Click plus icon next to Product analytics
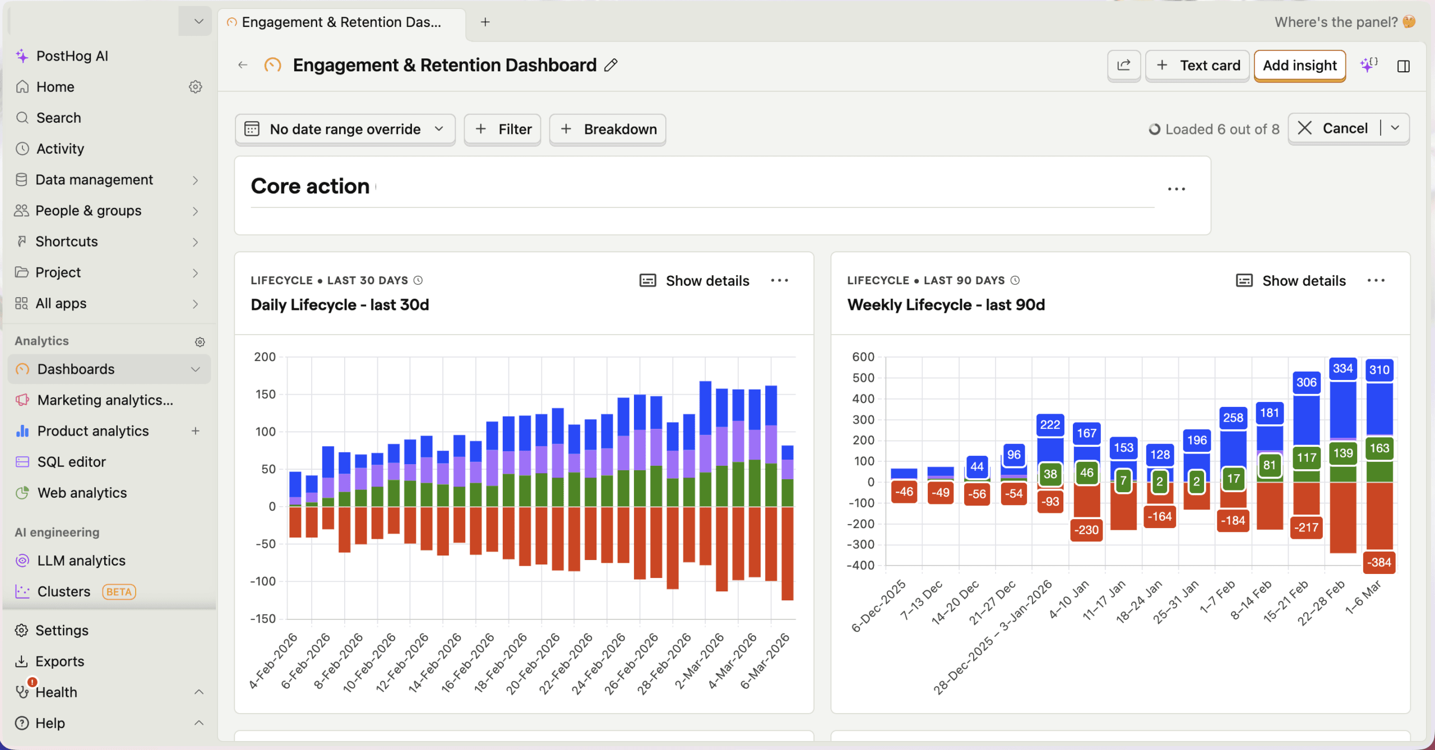This screenshot has width=1435, height=750. click(195, 431)
